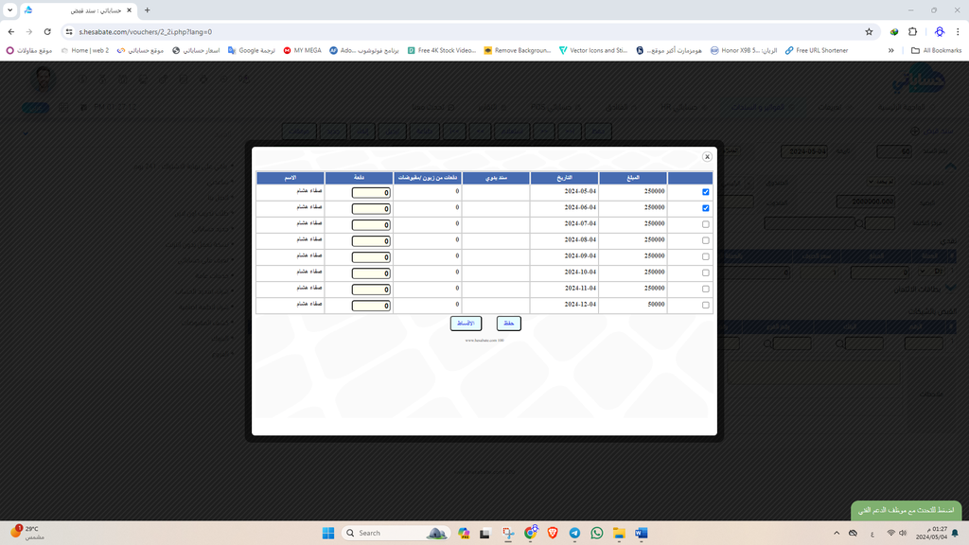Open a new browser tab
The height and width of the screenshot is (545, 969).
pyautogui.click(x=147, y=10)
